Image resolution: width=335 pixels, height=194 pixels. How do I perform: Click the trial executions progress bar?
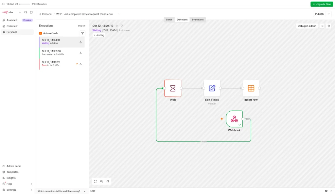tap(24, 4)
